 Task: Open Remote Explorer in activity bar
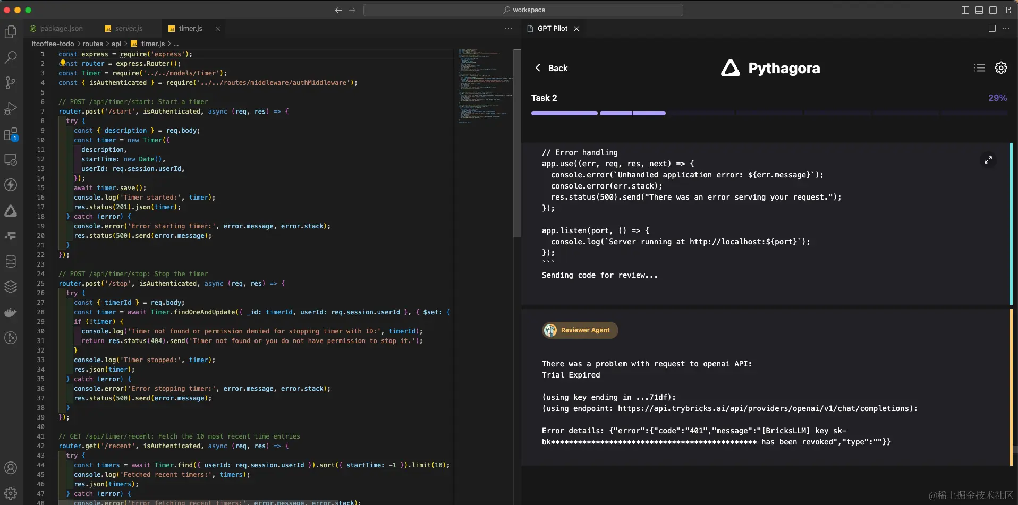point(11,159)
